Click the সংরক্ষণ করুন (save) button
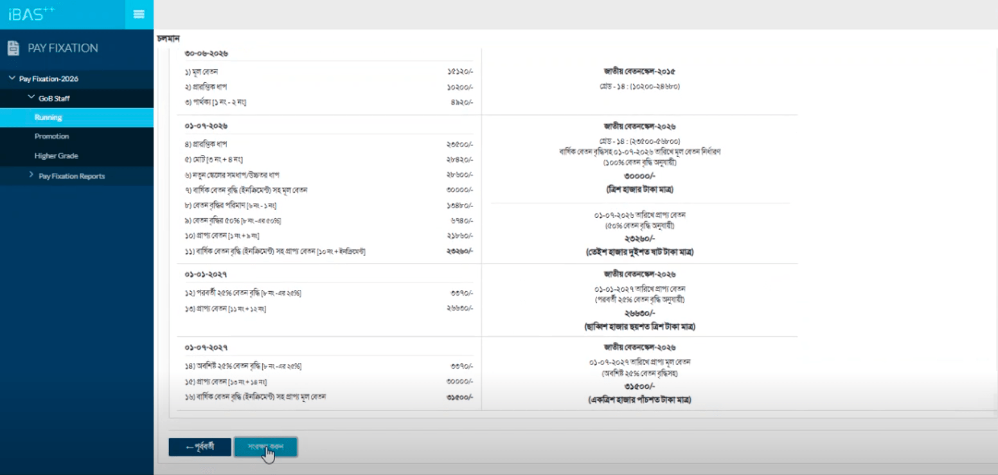998x475 pixels. (x=265, y=447)
